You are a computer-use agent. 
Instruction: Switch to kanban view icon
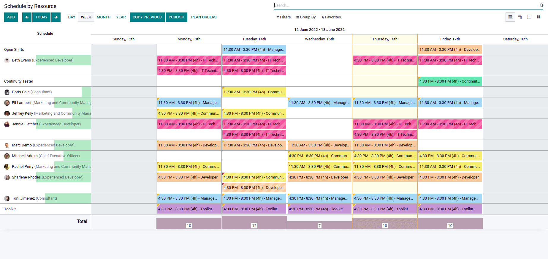click(x=538, y=17)
